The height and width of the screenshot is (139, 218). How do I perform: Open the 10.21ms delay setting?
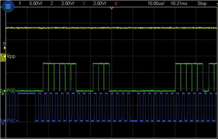coord(179,4)
